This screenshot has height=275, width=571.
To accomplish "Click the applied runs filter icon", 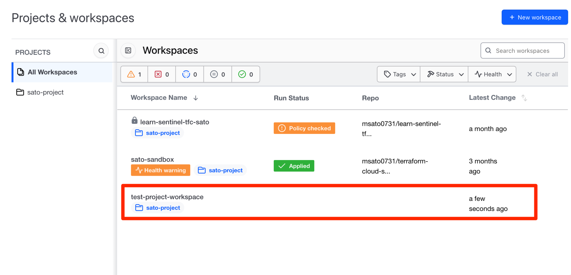I will click(x=242, y=74).
